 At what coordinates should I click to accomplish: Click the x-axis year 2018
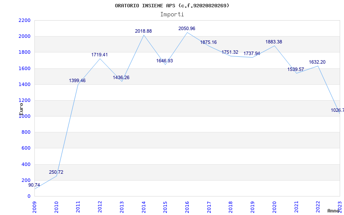pyautogui.click(x=231, y=207)
